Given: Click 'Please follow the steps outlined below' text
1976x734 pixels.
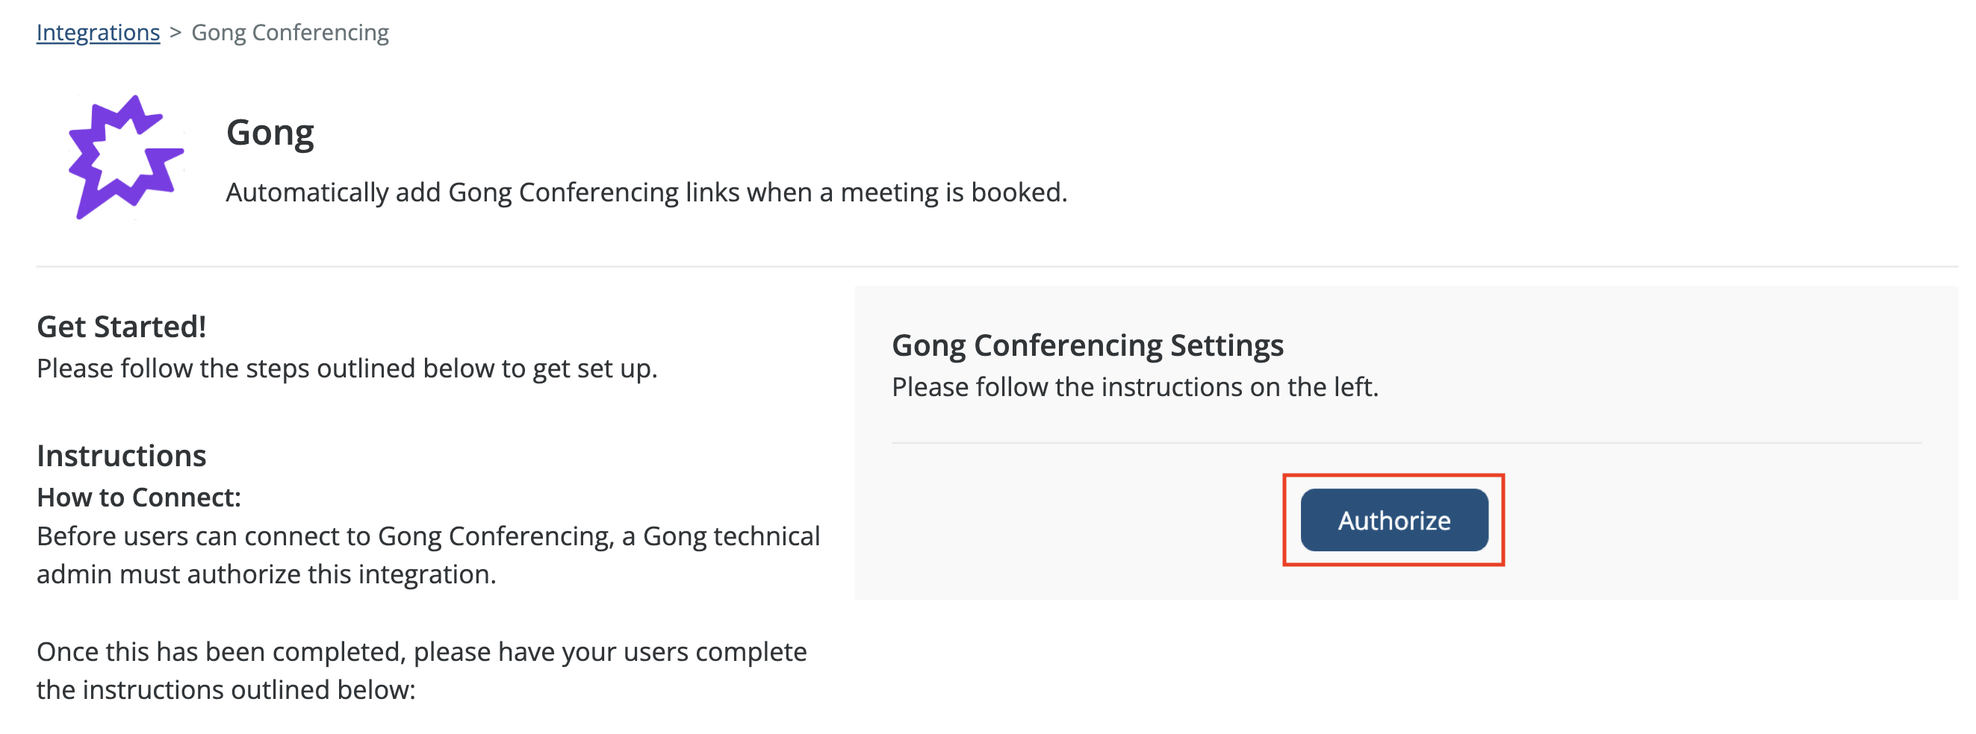Looking at the screenshot, I should [x=347, y=368].
